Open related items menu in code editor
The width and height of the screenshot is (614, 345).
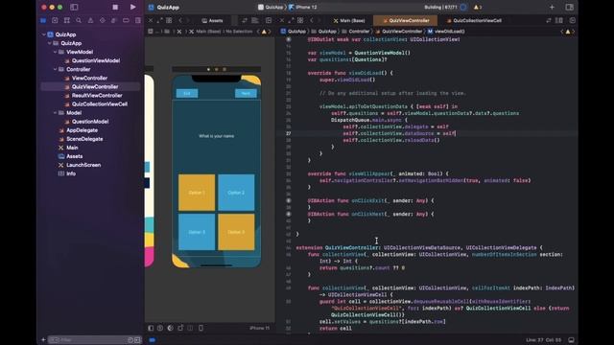300,20
